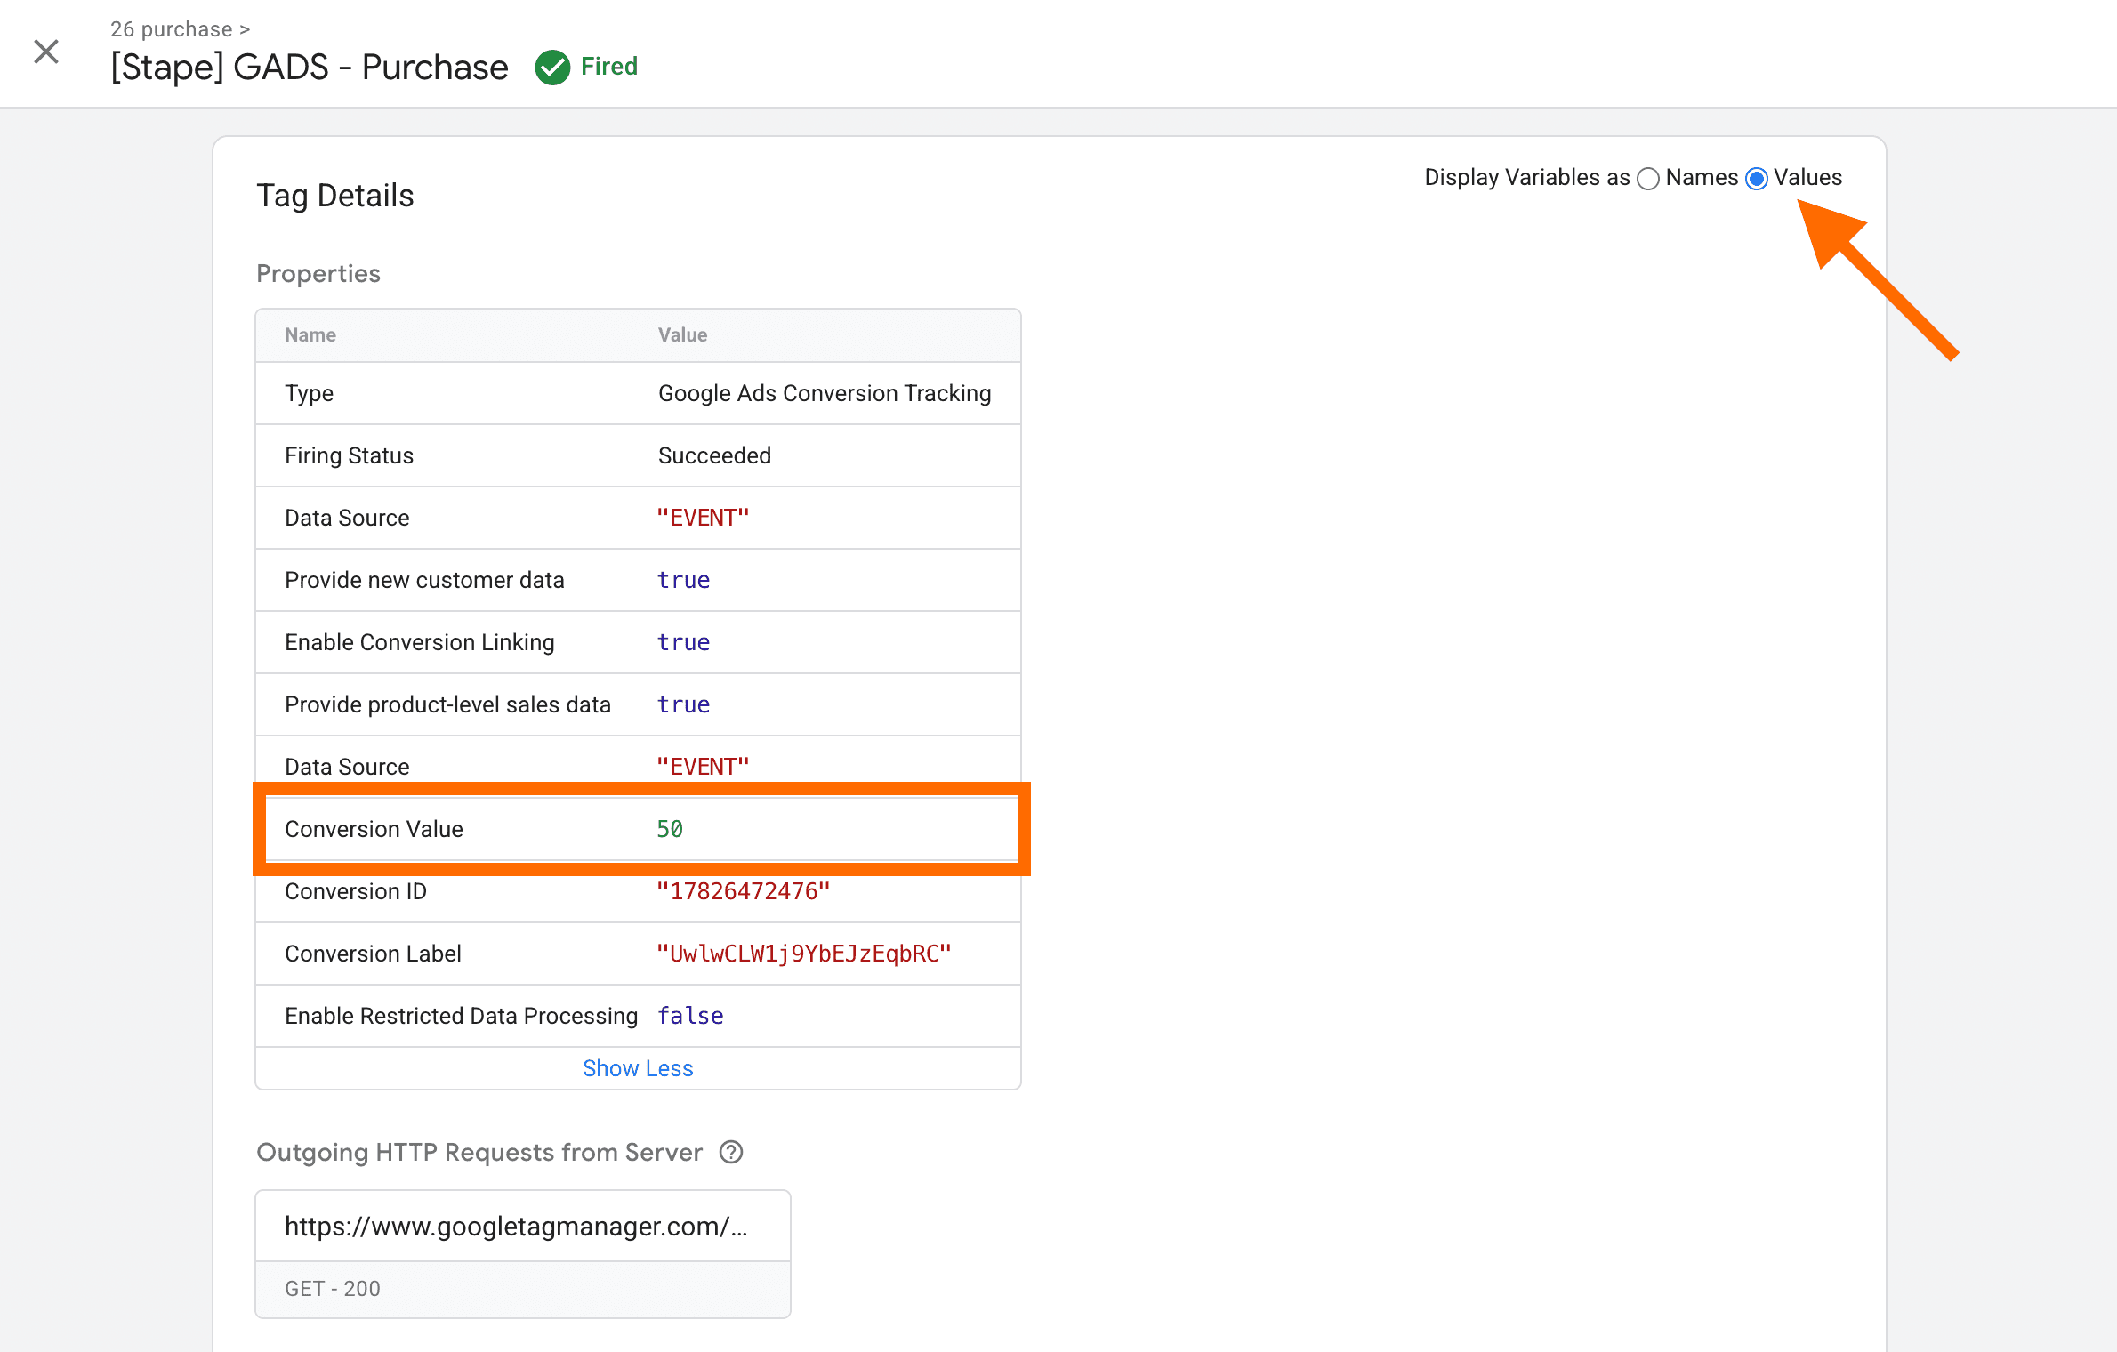This screenshot has height=1352, width=2117.
Task: Click the Conversion Value 50 entry
Action: click(x=670, y=829)
